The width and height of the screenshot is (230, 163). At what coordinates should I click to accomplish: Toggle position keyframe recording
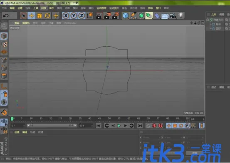pos(169,125)
